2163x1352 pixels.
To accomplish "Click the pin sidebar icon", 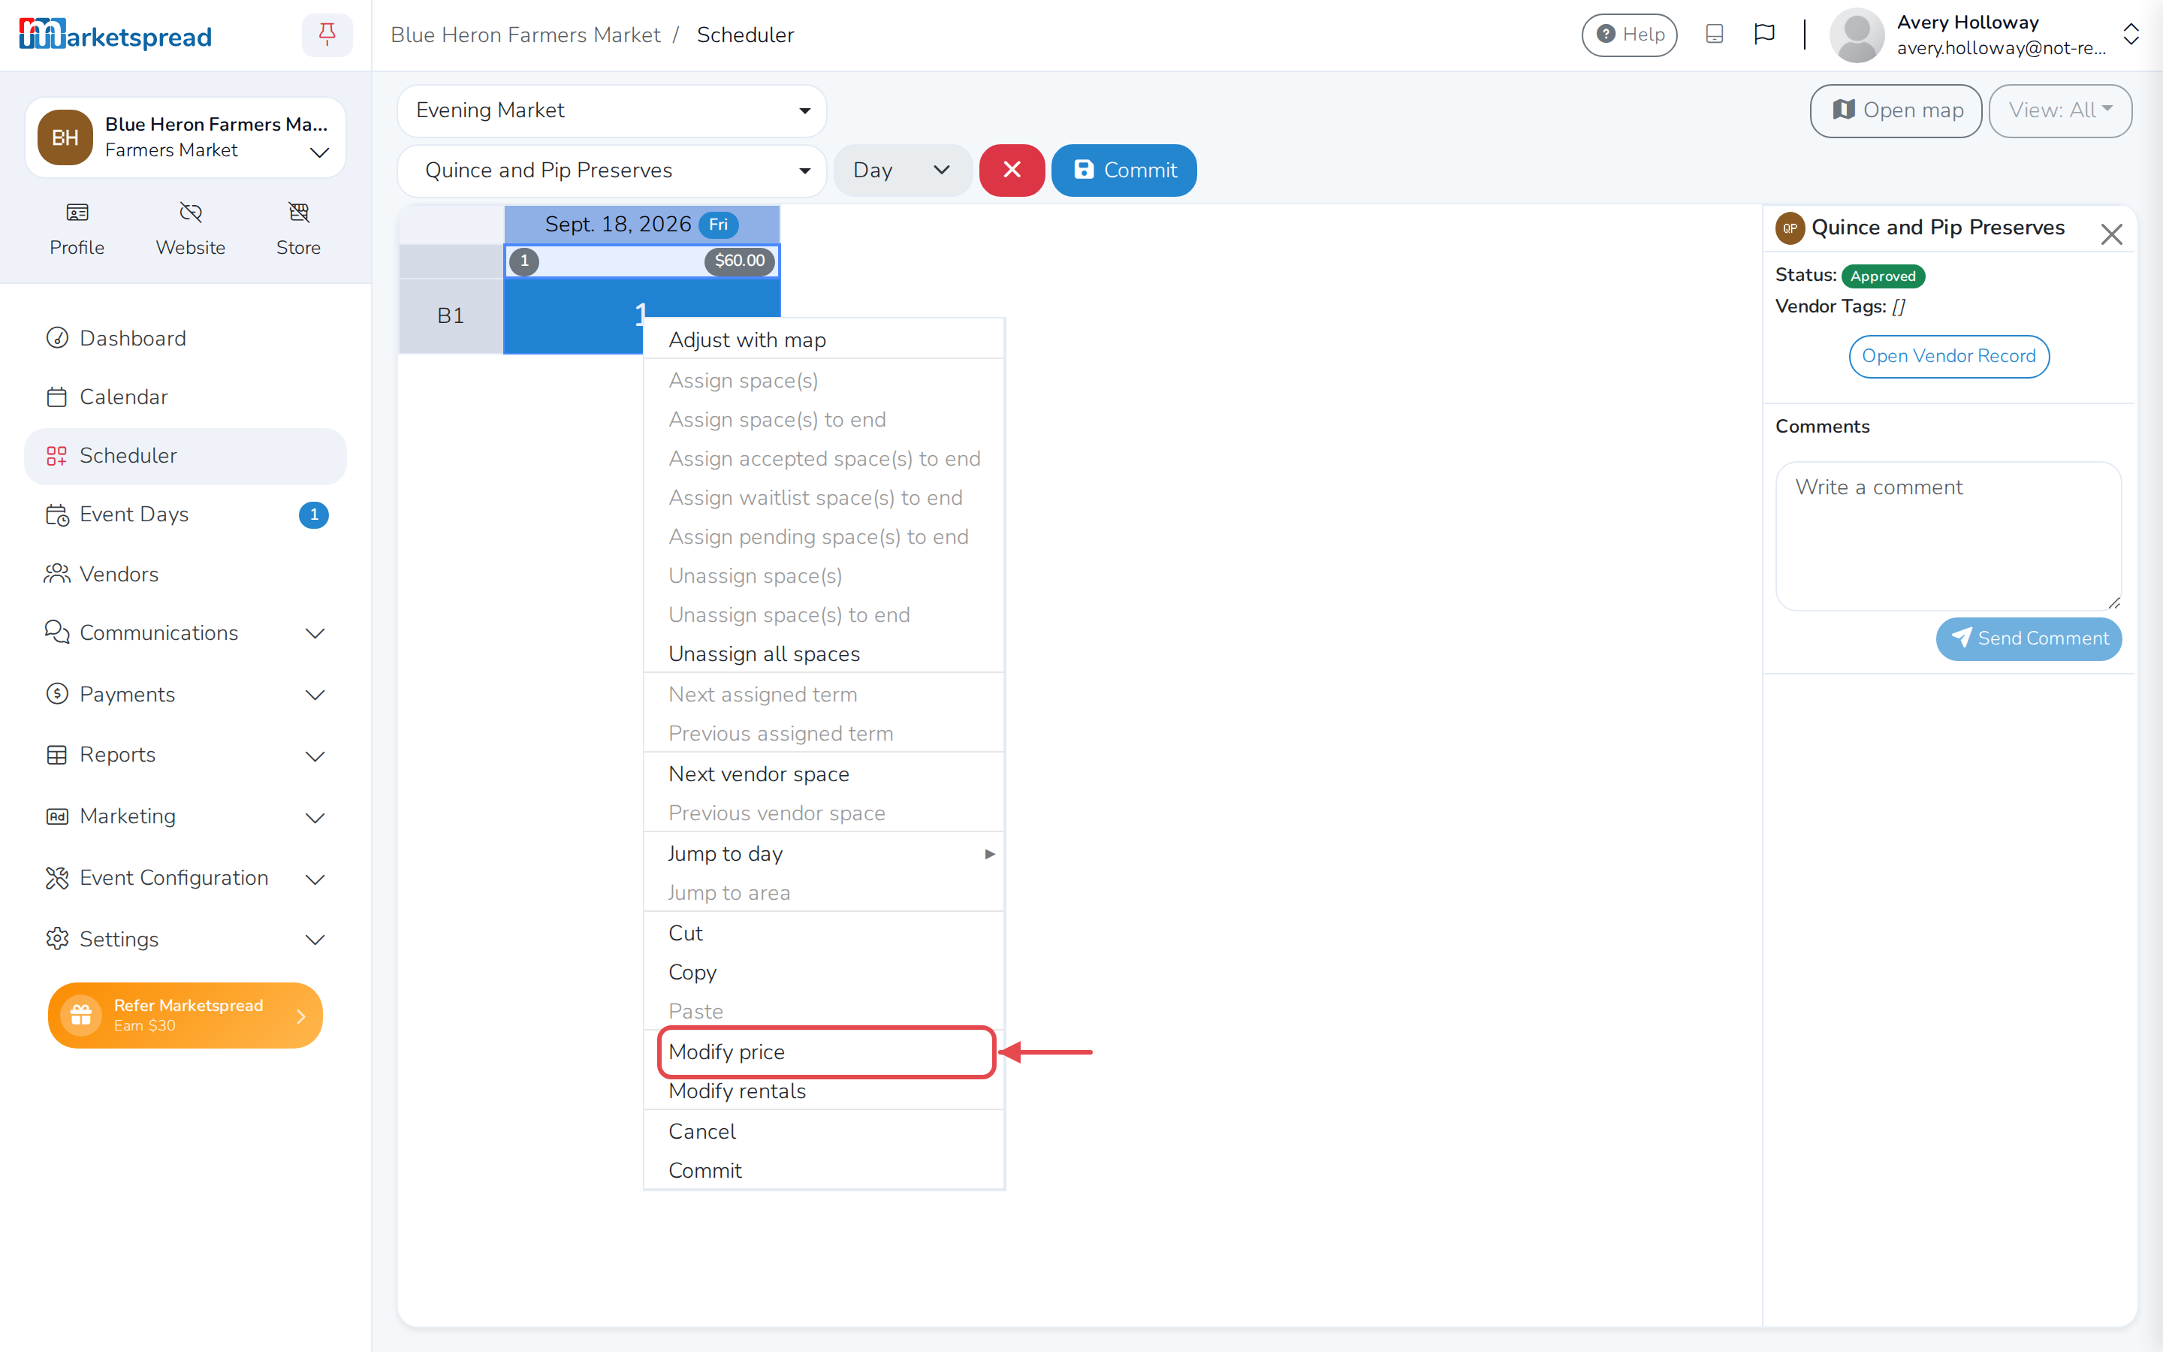I will (327, 35).
